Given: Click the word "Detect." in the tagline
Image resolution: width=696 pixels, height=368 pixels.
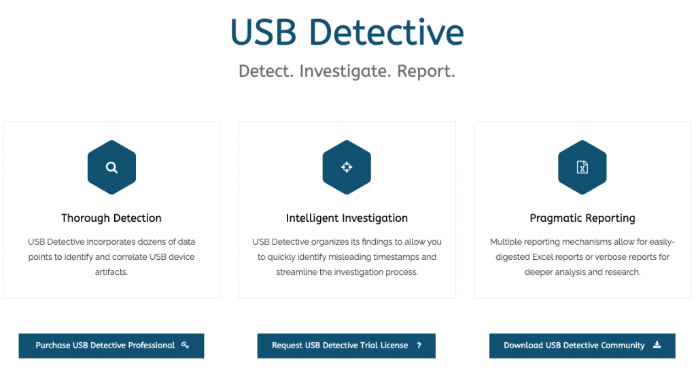Looking at the screenshot, I should 266,71.
